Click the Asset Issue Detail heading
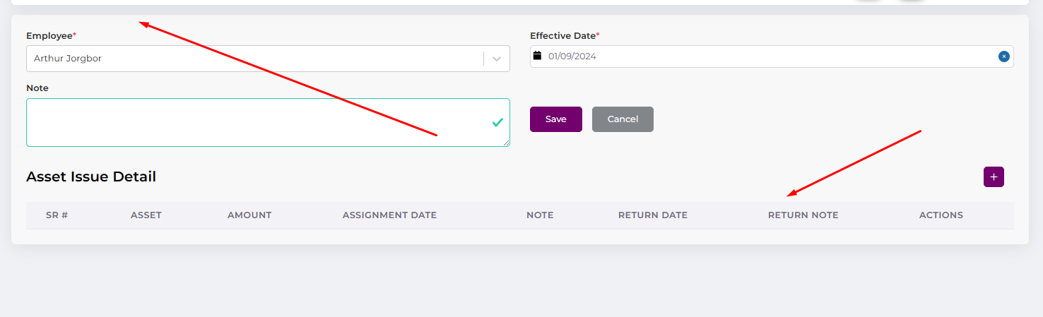 point(91,177)
